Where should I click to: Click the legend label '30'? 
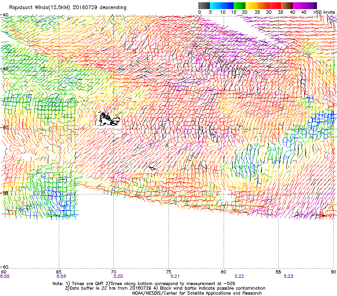click(x=269, y=12)
